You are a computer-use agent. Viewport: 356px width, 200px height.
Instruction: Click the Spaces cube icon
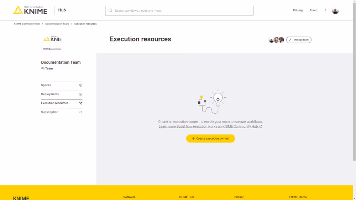(x=80, y=85)
